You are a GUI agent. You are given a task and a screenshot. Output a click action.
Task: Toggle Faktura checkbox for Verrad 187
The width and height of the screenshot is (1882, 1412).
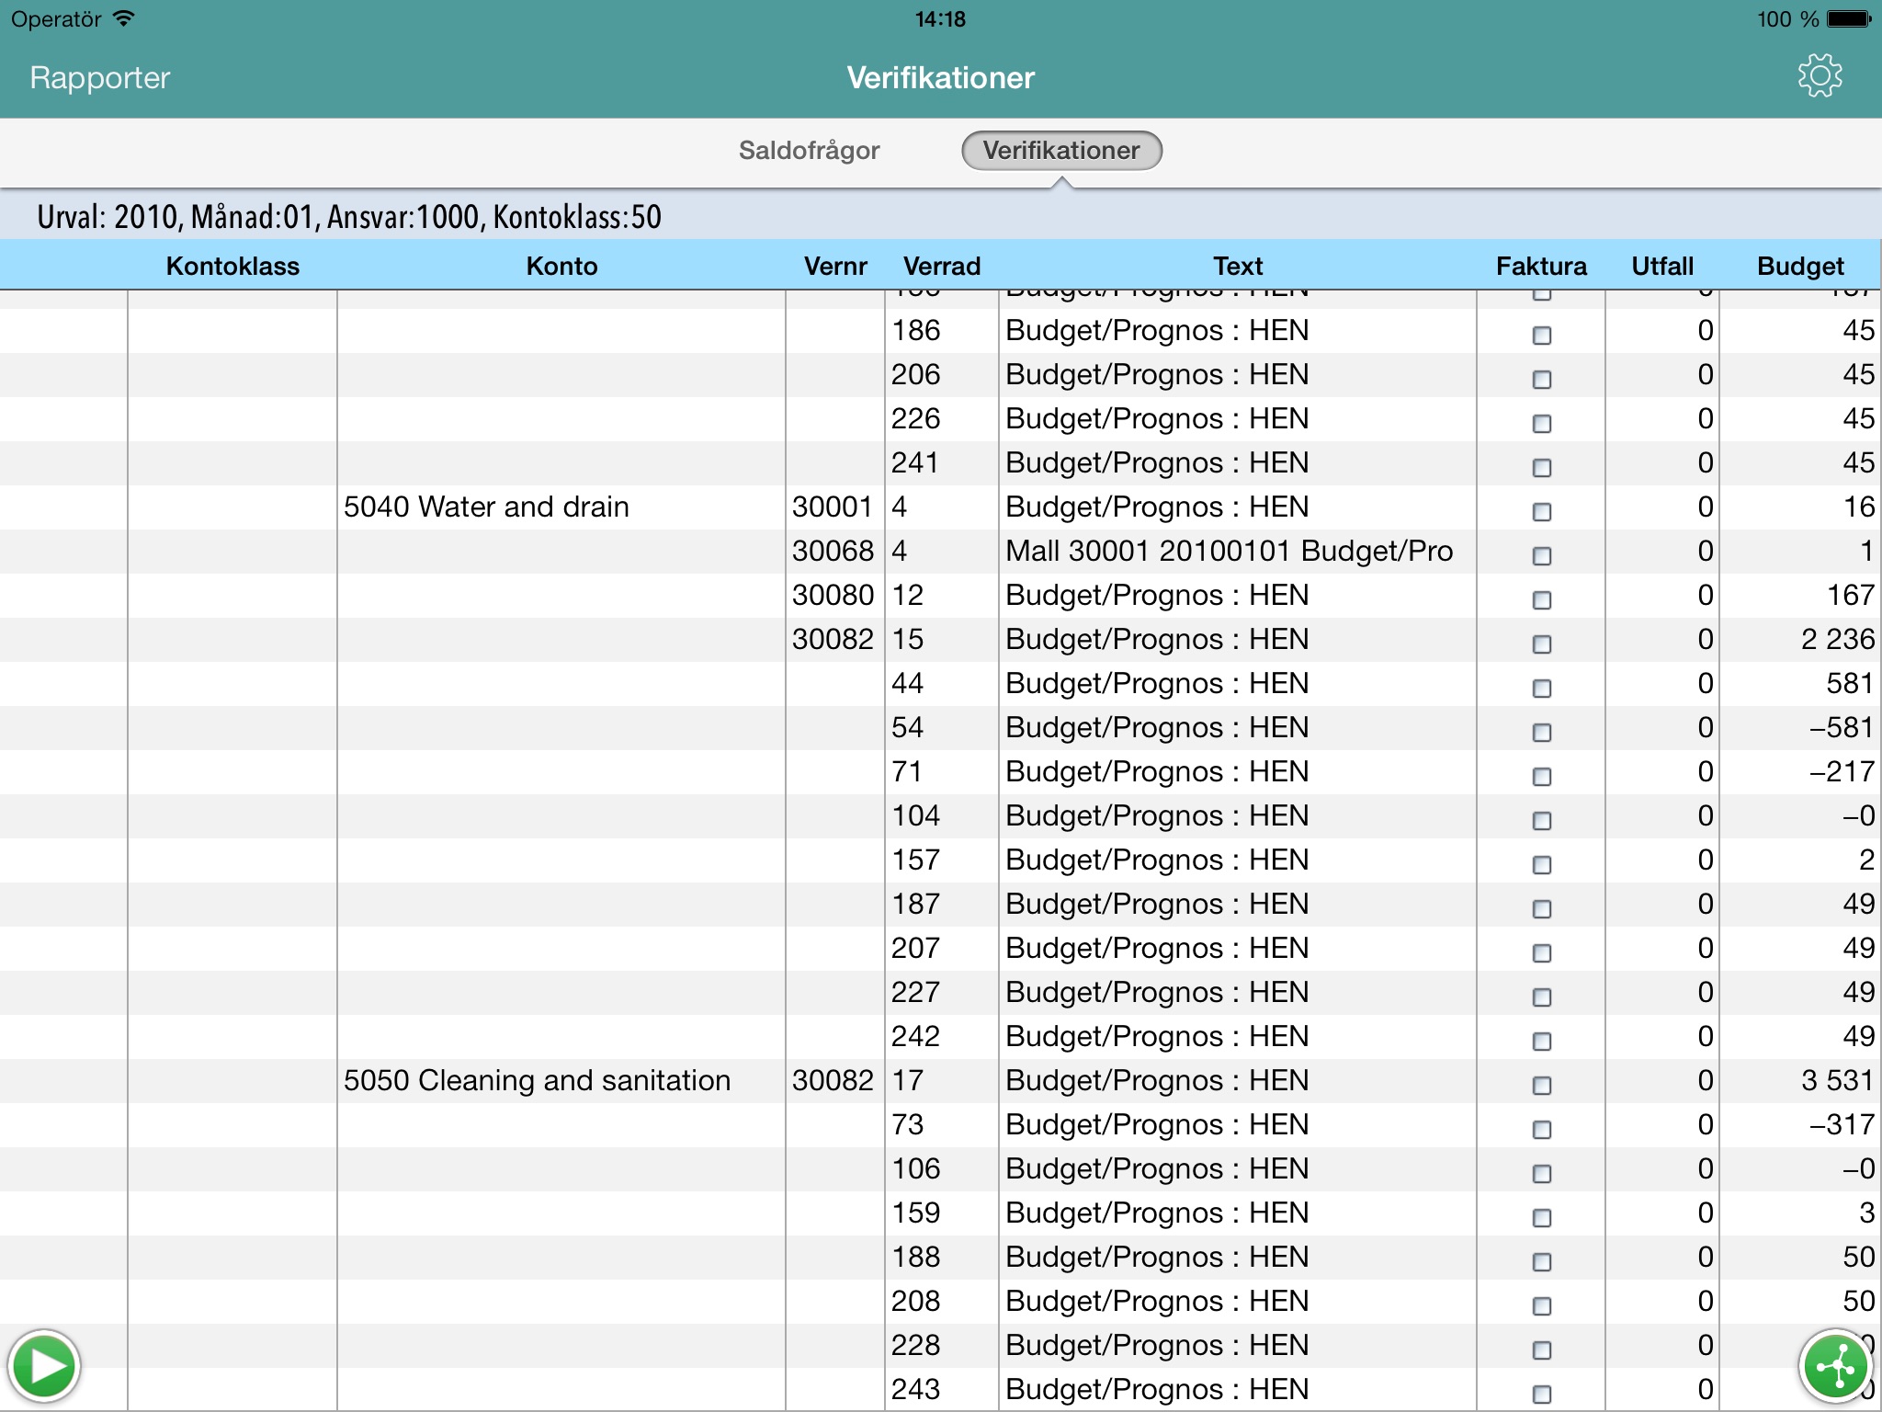coord(1542,909)
